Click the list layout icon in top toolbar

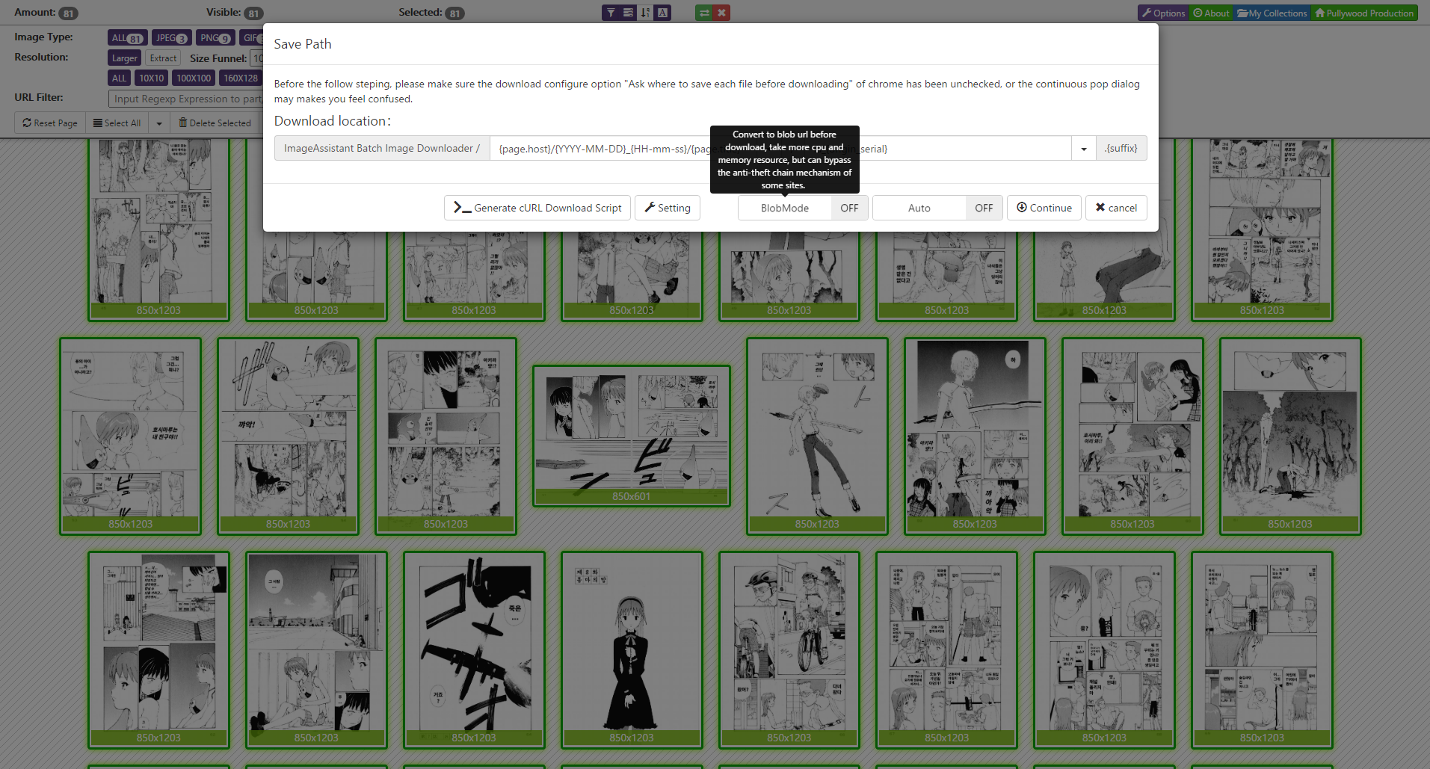(x=628, y=13)
